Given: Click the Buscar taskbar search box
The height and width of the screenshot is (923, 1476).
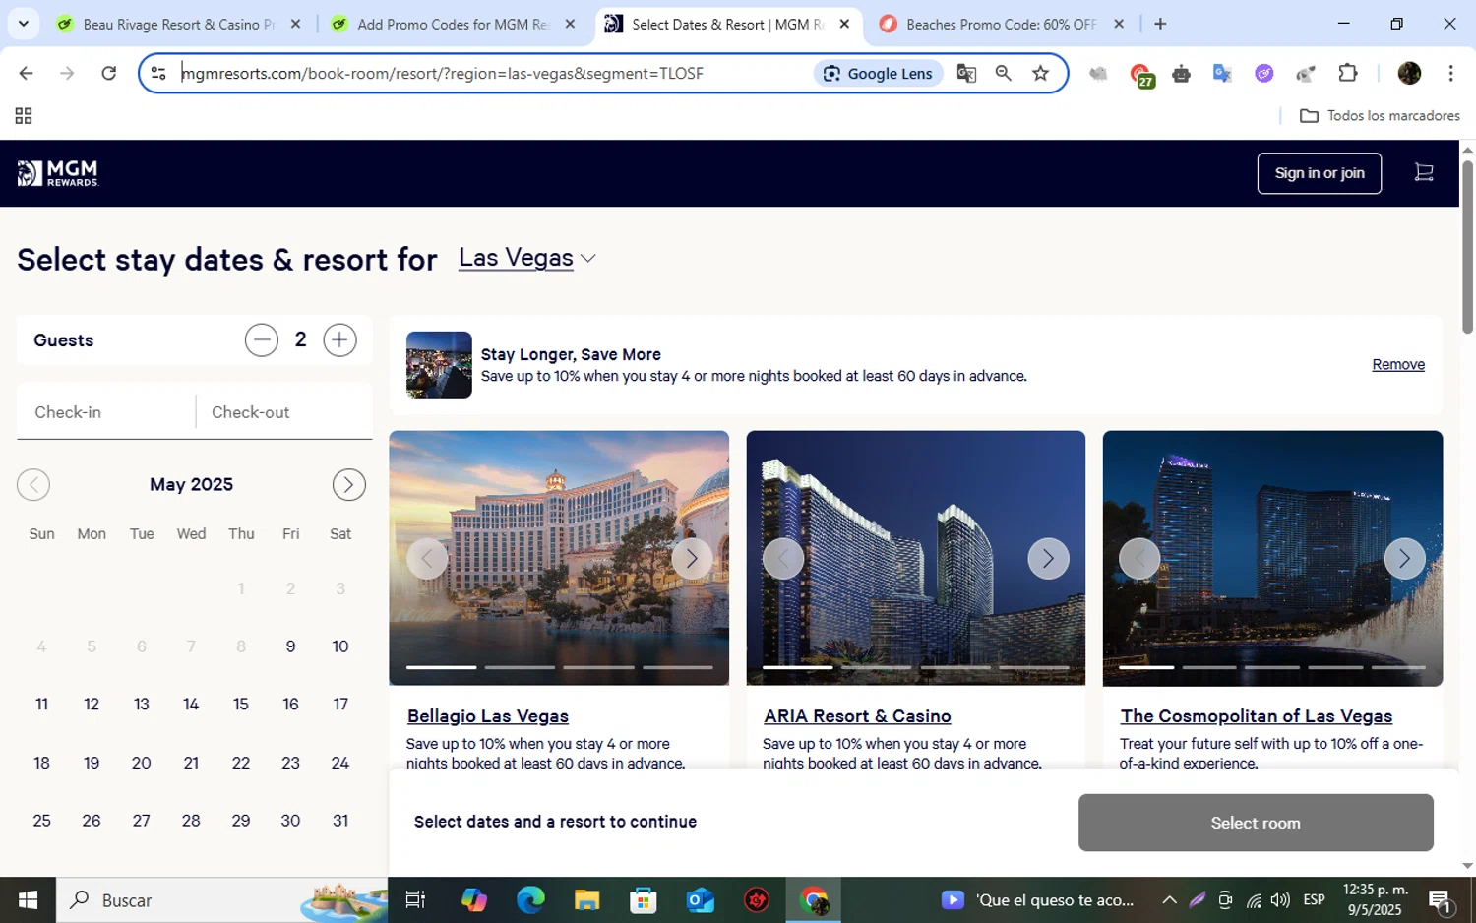Looking at the screenshot, I should coord(221,900).
